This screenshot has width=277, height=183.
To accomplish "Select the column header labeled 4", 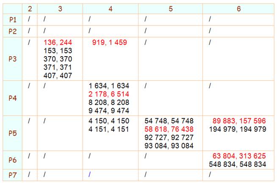I will click(111, 8).
